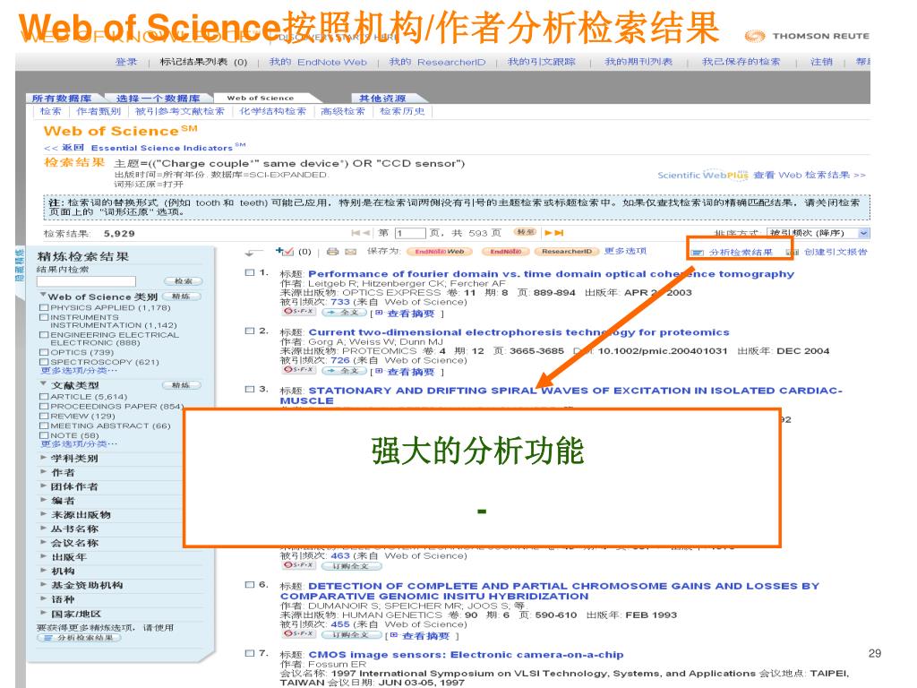Tick the SPECTROSCOPY (621) checkbox

(43, 362)
